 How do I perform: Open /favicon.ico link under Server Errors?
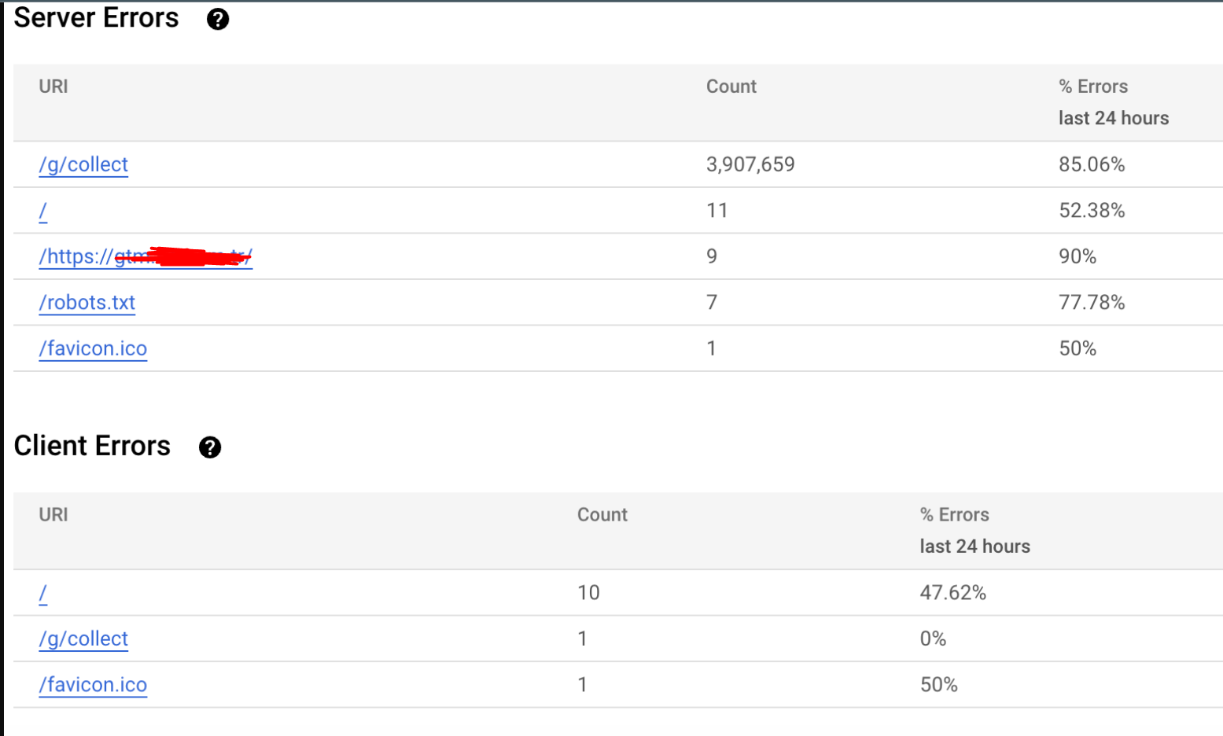pyautogui.click(x=93, y=348)
